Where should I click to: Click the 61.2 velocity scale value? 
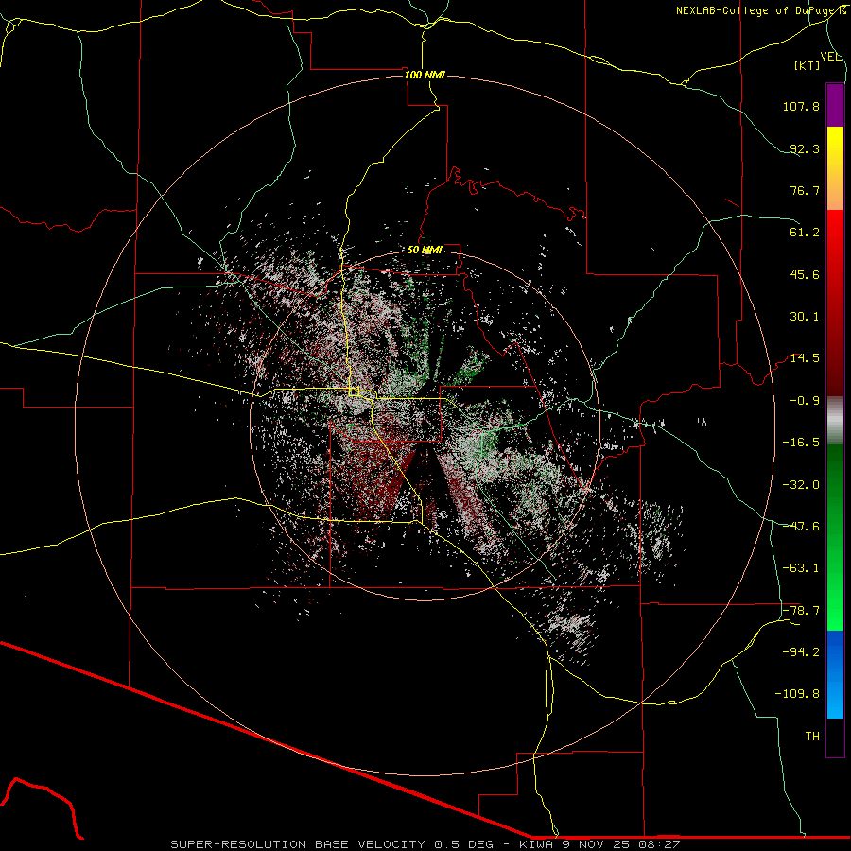tap(805, 233)
